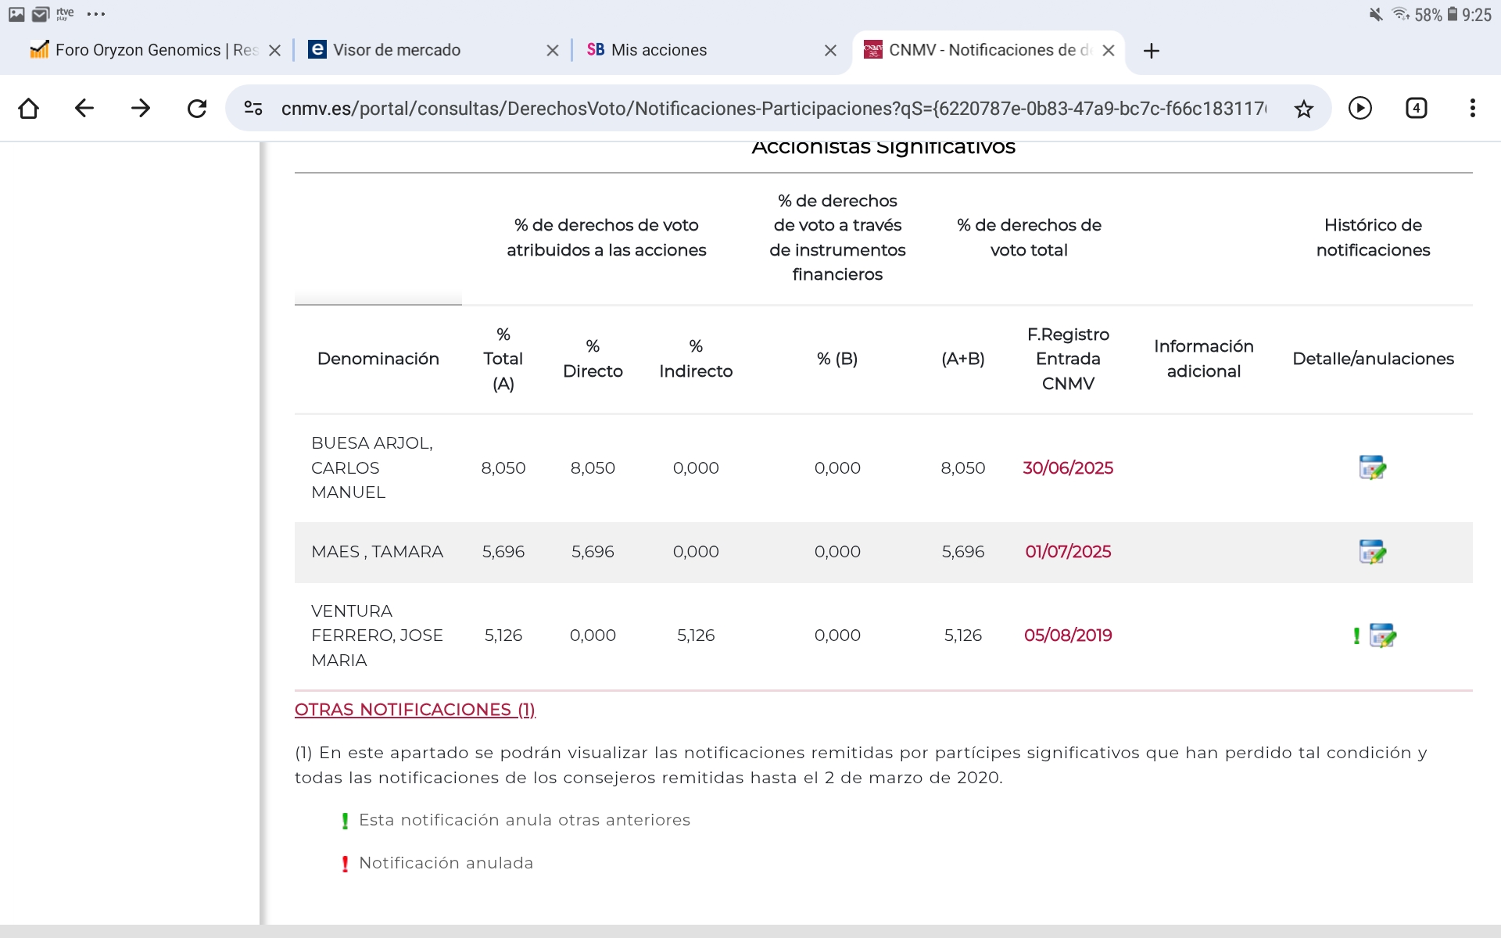The width and height of the screenshot is (1501, 938).
Task: Open the browser three-dot menu
Action: point(1473,108)
